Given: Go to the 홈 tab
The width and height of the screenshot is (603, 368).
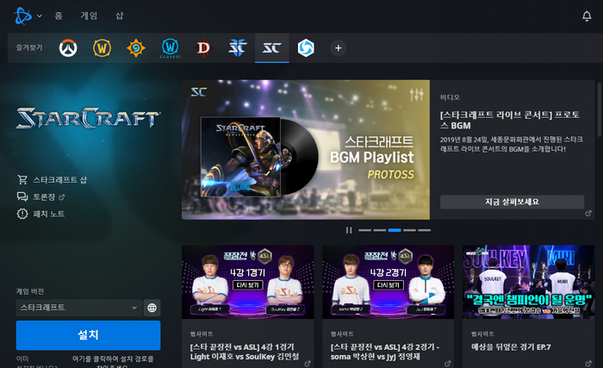Looking at the screenshot, I should point(59,16).
